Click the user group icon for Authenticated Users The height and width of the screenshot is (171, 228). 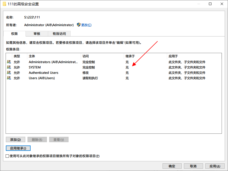pyautogui.click(x=9, y=72)
